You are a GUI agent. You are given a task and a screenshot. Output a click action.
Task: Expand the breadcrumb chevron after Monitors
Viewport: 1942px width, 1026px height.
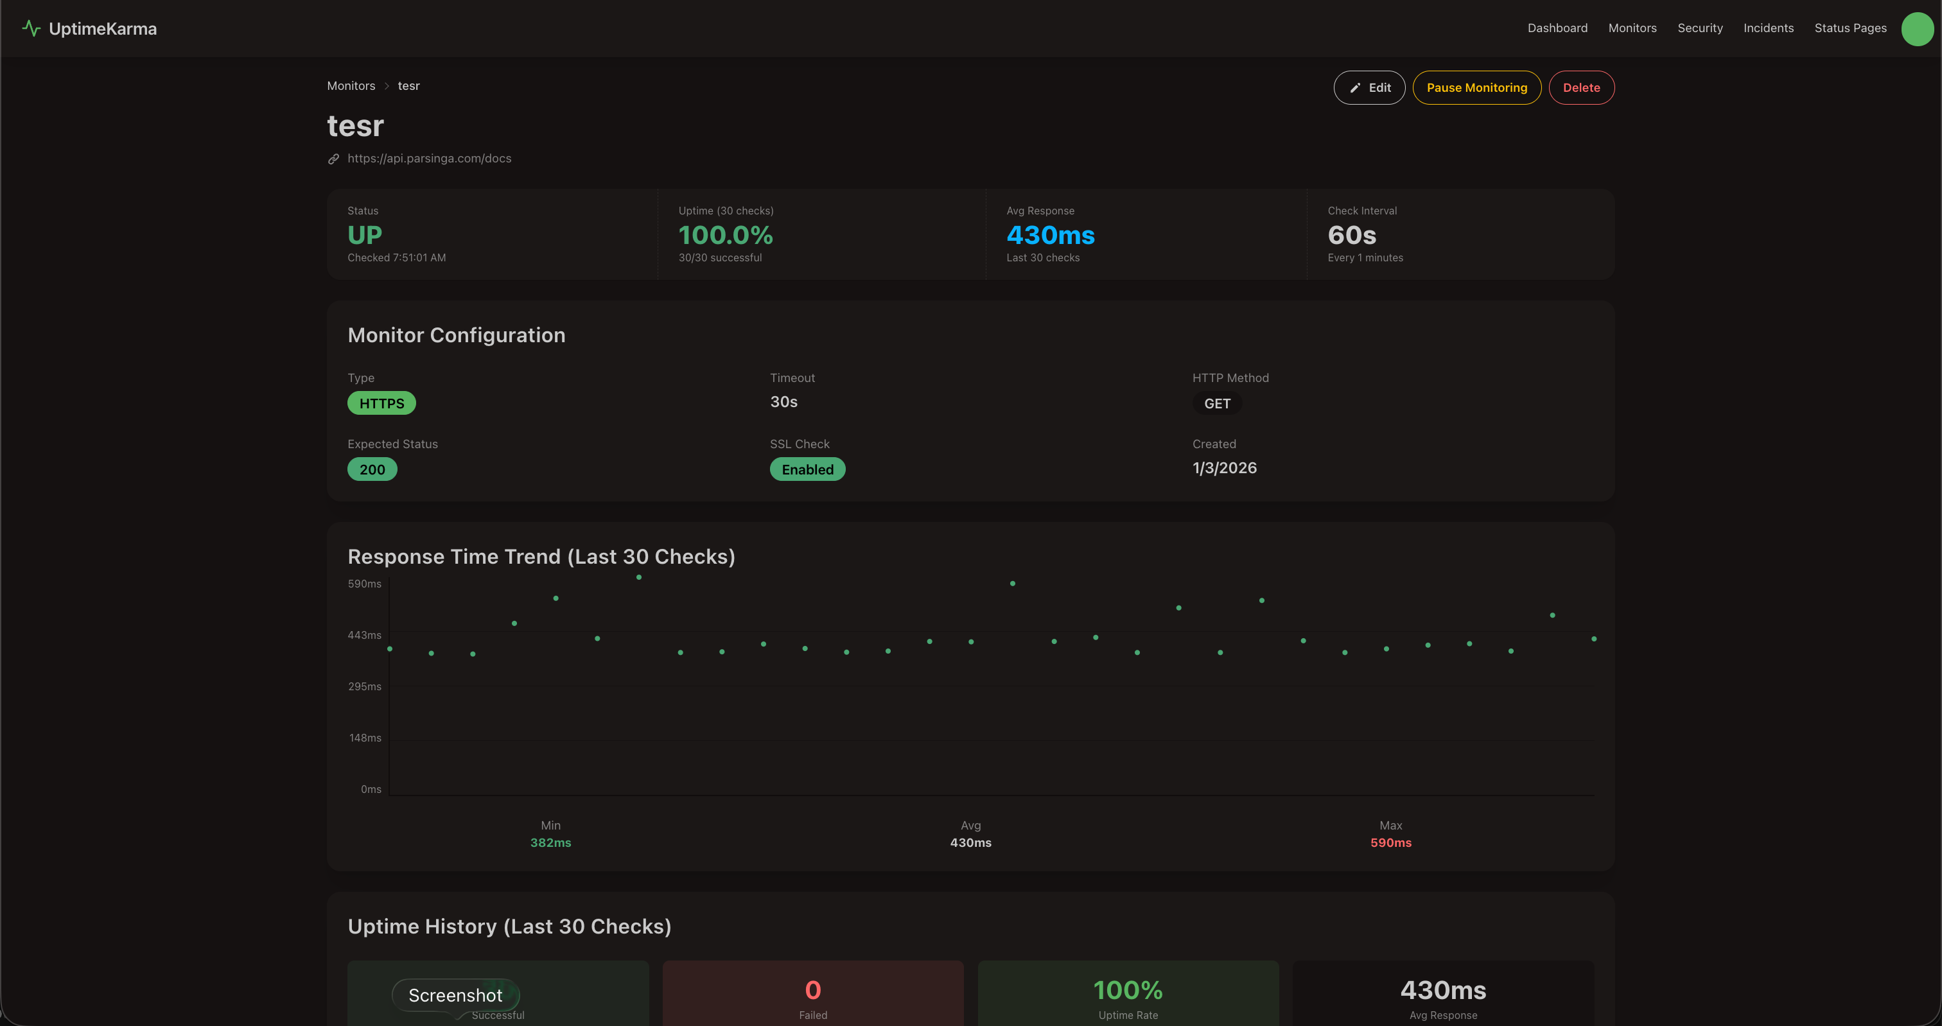pos(386,86)
